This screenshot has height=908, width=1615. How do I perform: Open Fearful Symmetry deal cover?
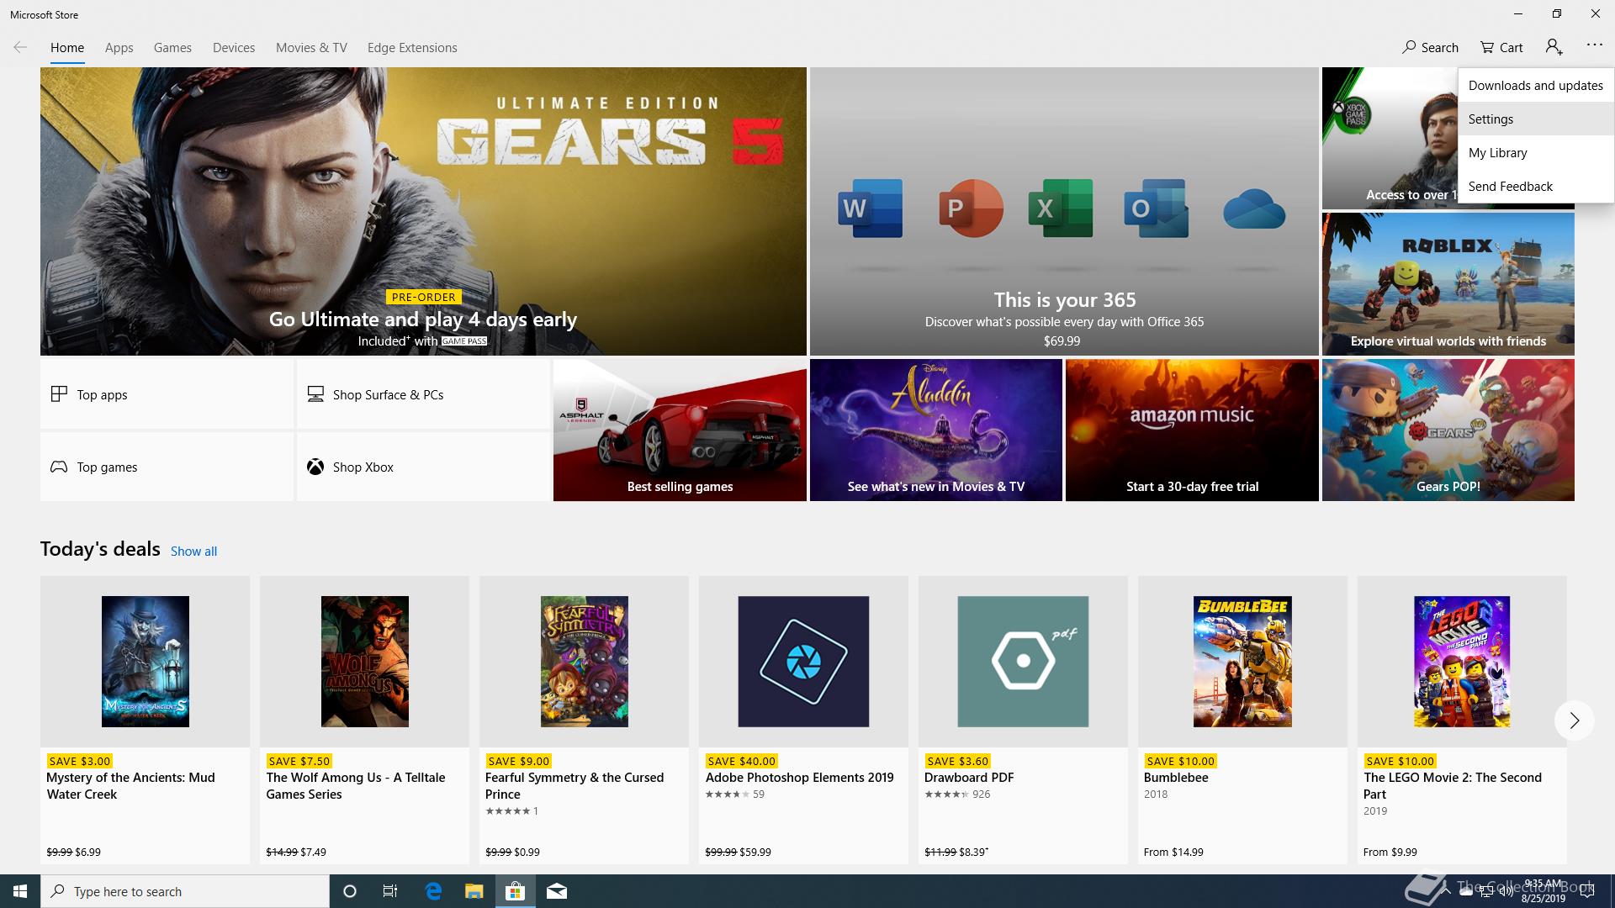click(584, 662)
